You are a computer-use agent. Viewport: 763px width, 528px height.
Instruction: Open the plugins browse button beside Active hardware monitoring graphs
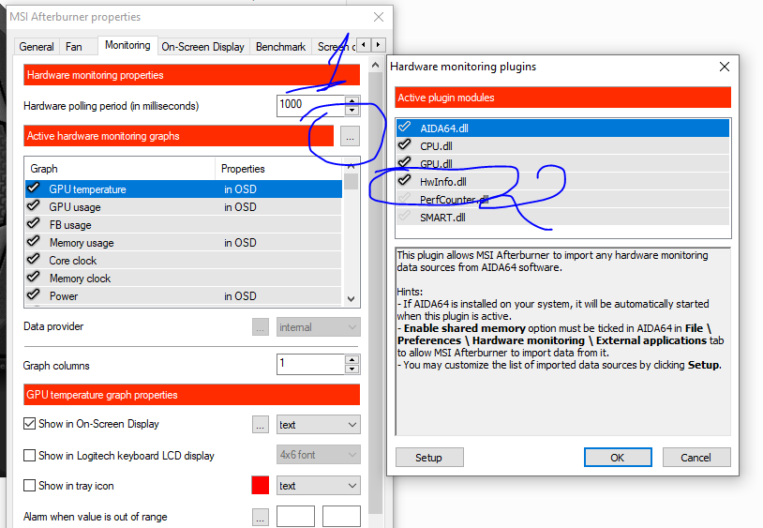tap(350, 136)
